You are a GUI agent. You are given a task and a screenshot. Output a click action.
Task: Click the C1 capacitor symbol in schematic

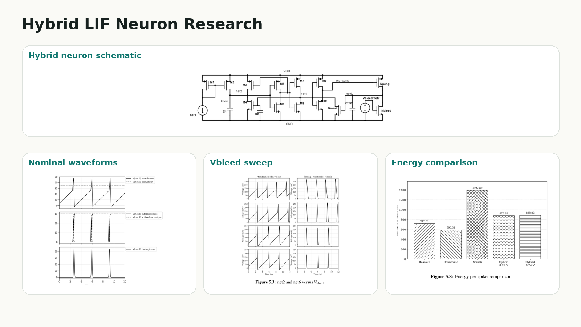229,109
